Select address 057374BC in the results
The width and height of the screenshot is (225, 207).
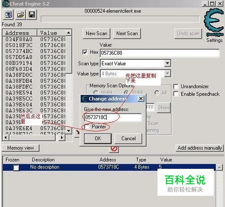[x=19, y=51]
